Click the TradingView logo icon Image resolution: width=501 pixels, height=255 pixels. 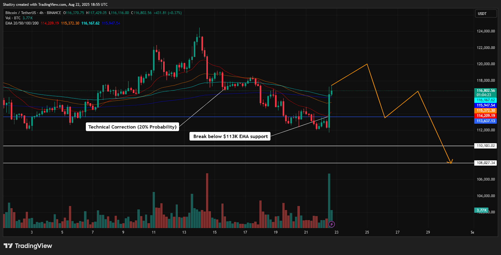pyautogui.click(x=8, y=246)
